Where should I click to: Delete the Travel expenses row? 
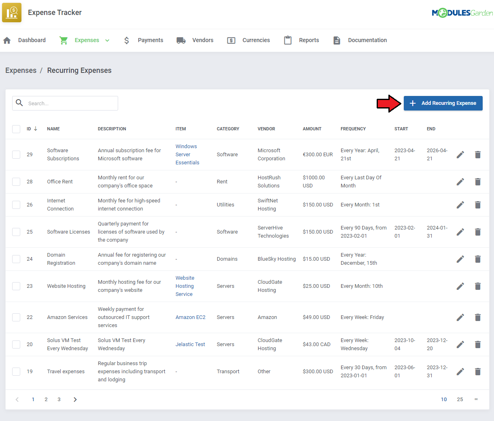[478, 372]
